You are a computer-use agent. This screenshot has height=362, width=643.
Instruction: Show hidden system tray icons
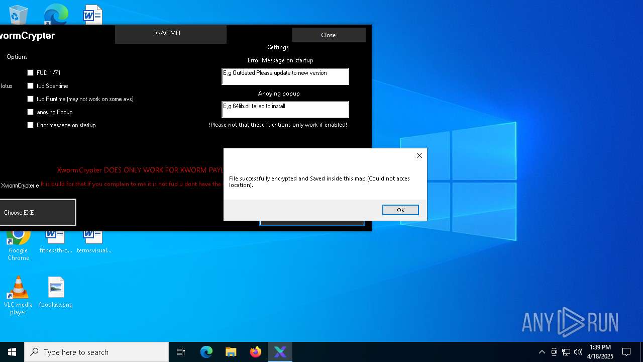[x=542, y=352]
